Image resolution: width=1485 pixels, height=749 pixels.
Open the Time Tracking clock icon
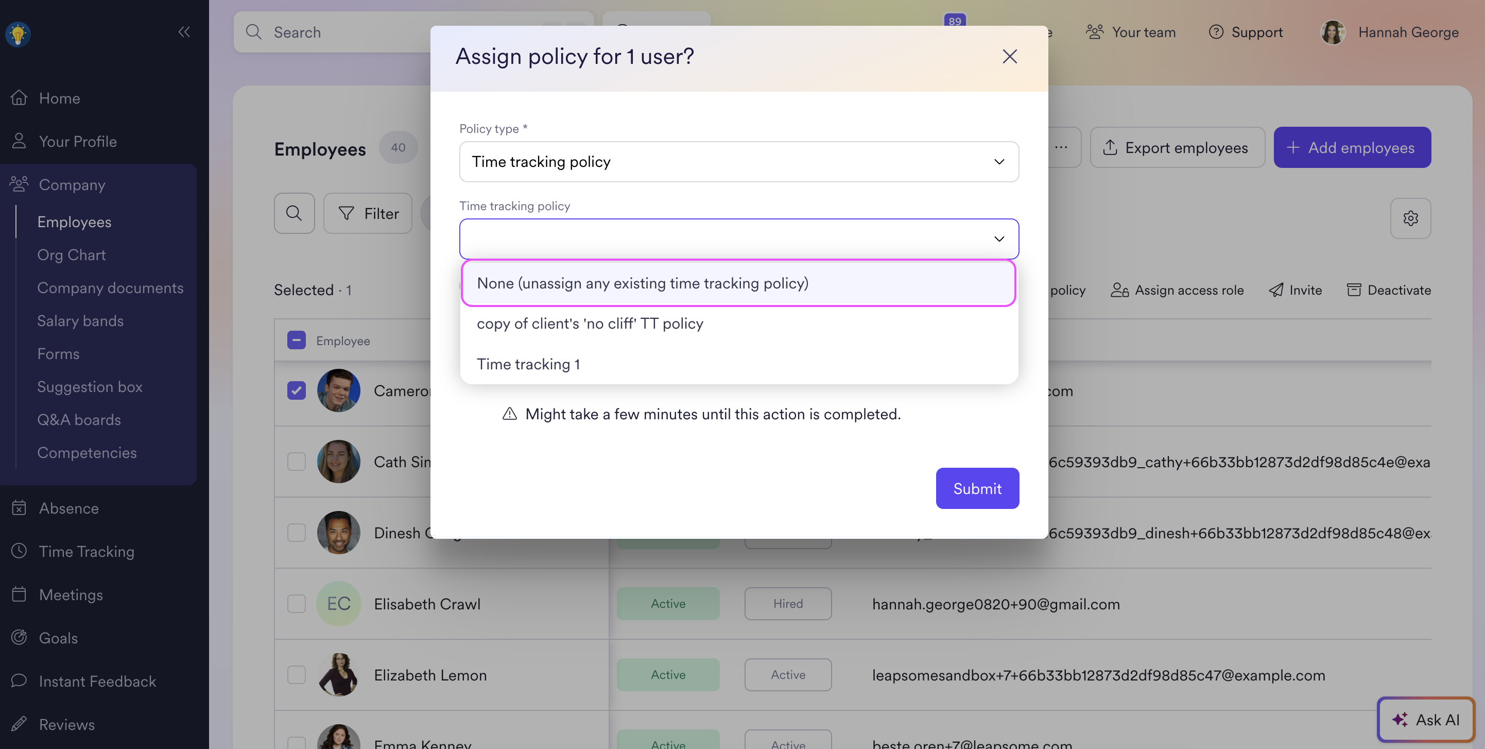[x=19, y=551]
